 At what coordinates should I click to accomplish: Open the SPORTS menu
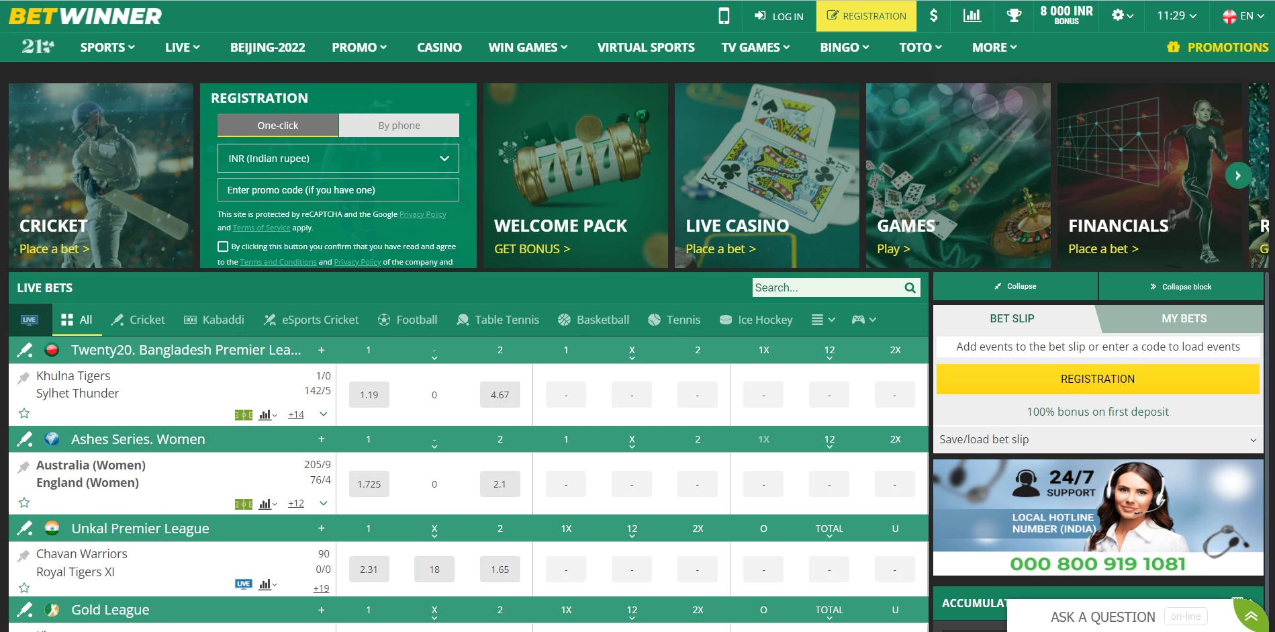[107, 47]
